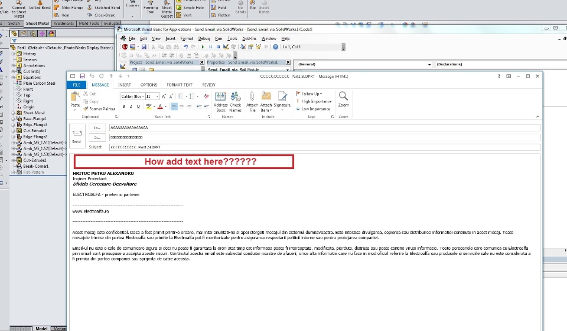Click the To address input field
The image size is (567, 331).
[x=324, y=128]
